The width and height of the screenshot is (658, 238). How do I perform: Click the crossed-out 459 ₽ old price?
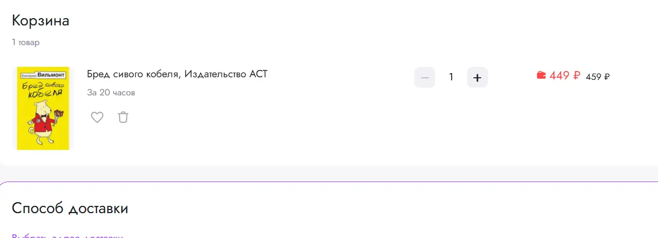pyautogui.click(x=597, y=77)
